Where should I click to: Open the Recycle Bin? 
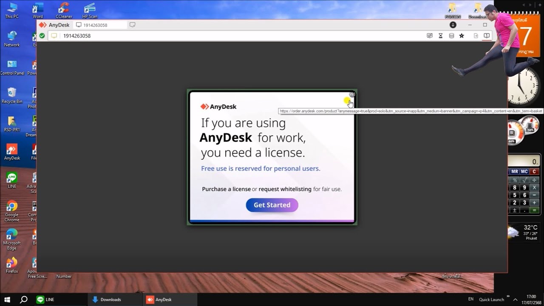(12, 95)
